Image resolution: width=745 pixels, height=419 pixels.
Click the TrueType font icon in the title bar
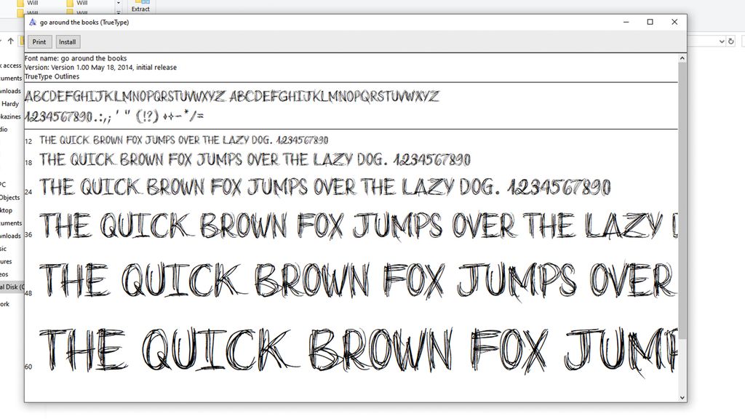point(31,23)
